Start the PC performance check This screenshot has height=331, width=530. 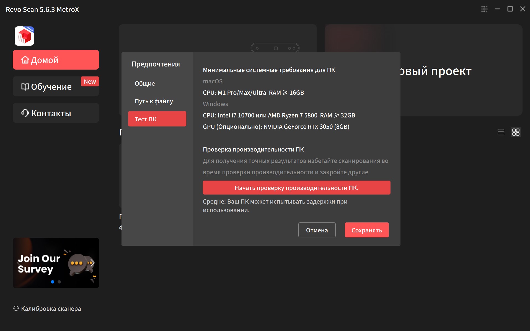[297, 188]
